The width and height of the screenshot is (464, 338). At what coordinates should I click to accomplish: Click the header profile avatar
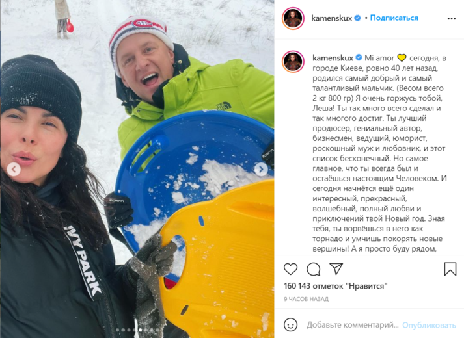coord(293,19)
